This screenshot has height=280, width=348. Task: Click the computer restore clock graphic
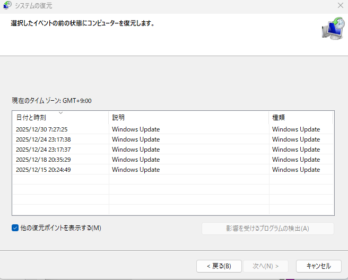333,29
